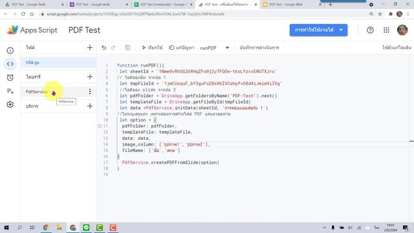Switch to the Google Sheets PDF Test tab
The image size is (414, 233).
(x=163, y=5)
